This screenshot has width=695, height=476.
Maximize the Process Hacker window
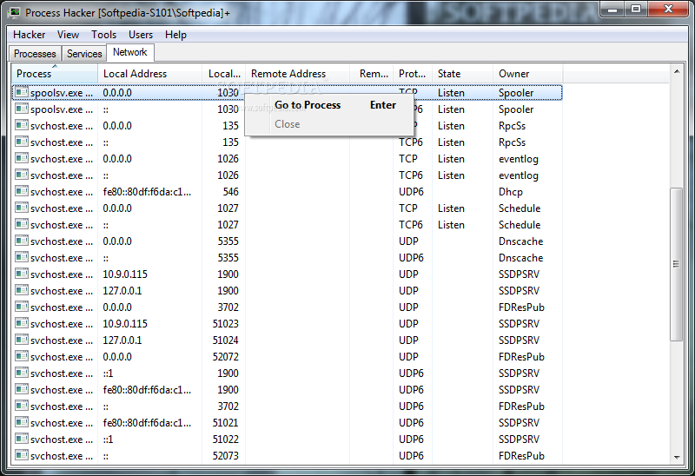click(x=636, y=10)
